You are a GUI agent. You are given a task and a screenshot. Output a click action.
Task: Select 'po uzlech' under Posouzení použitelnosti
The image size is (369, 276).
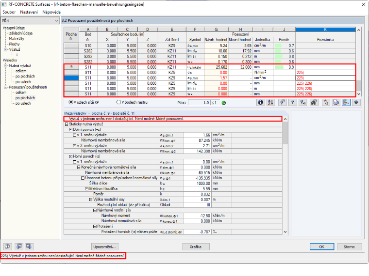coord(23,103)
